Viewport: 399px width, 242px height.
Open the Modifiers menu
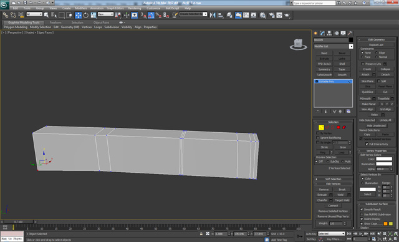(x=81, y=8)
